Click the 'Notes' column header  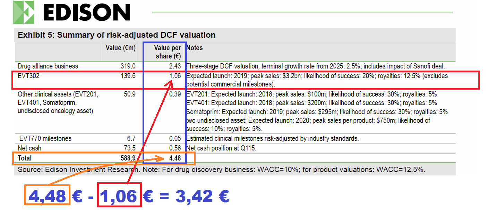click(x=195, y=48)
